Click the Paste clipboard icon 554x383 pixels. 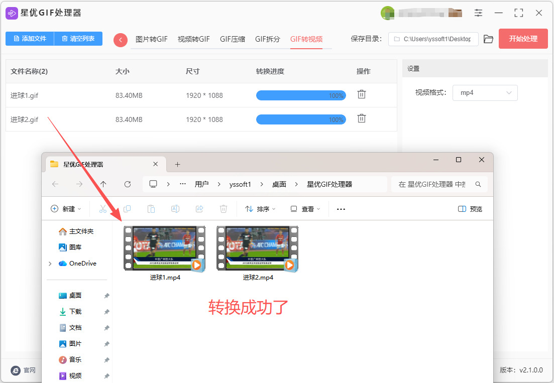[x=151, y=209]
